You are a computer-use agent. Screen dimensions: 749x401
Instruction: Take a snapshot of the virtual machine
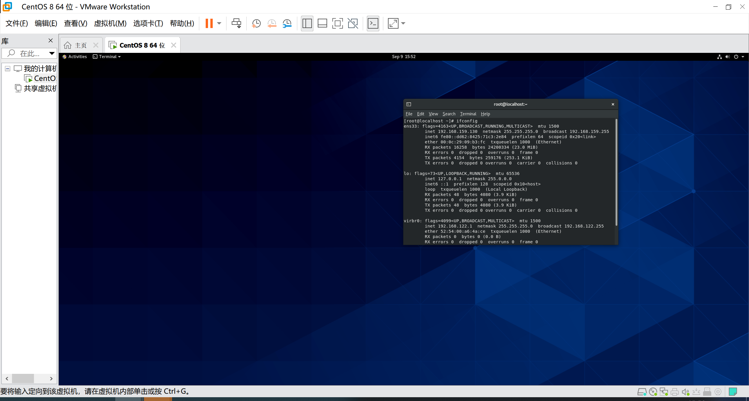256,23
